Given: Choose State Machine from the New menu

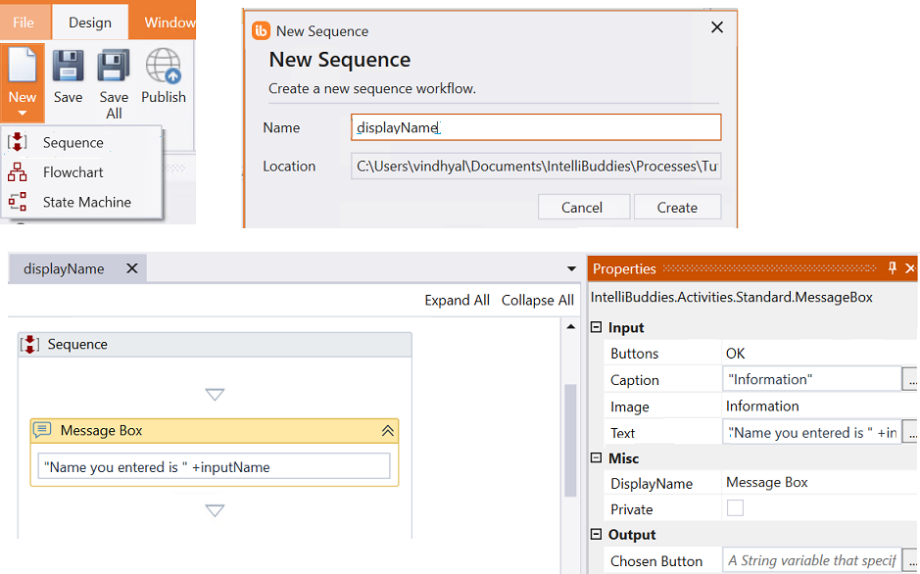Looking at the screenshot, I should point(87,202).
